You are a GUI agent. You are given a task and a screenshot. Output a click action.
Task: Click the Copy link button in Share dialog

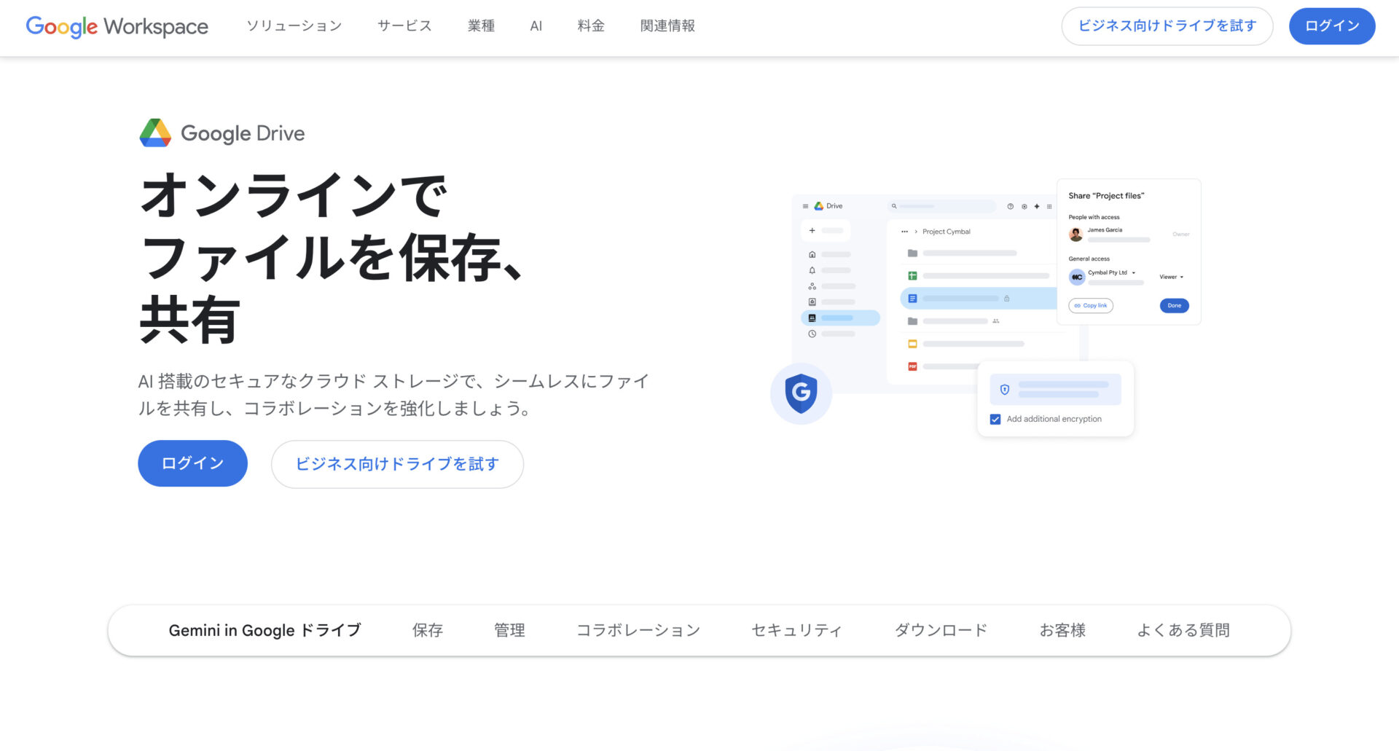[1091, 306]
